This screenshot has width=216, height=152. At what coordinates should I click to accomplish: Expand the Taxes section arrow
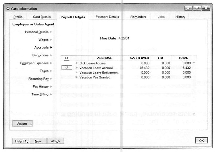click(x=51, y=71)
